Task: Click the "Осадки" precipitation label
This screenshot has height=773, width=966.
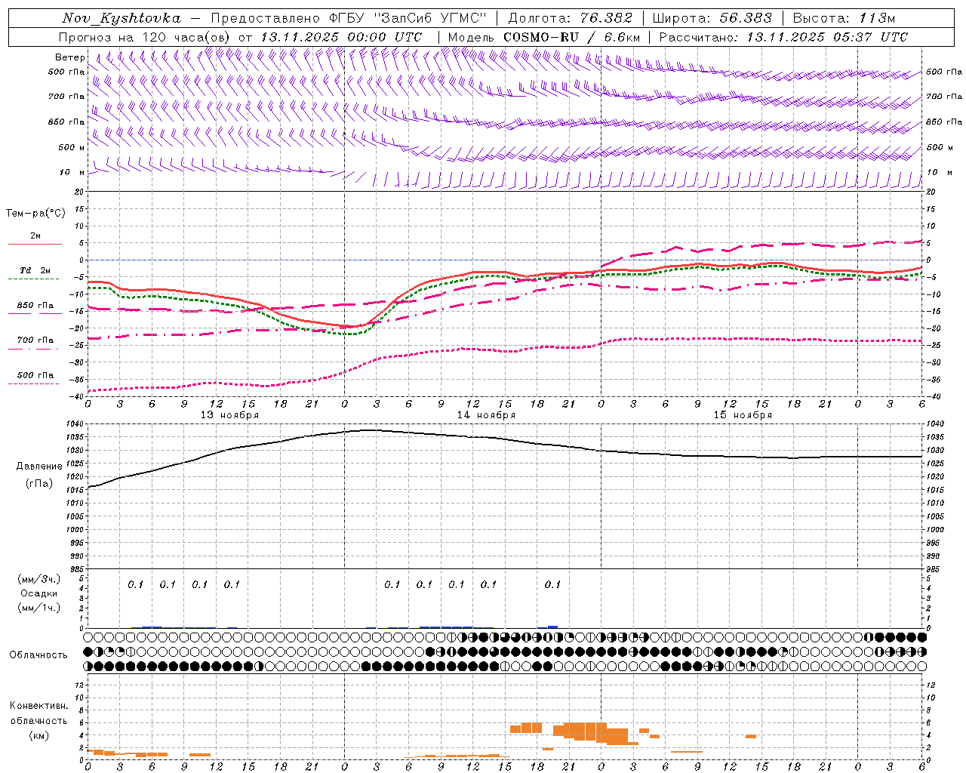Action: coord(39,593)
